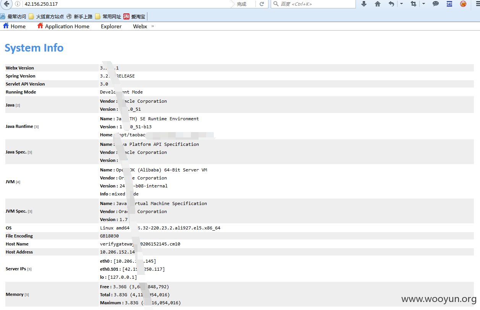The image size is (480, 310).
Task: Open 最常访问 bookmark
Action: tap(13, 16)
